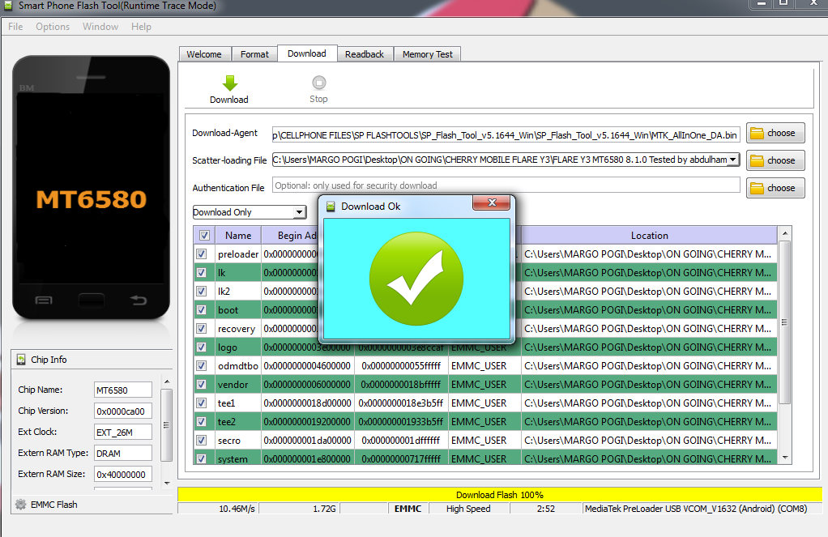Uncheck the odmdtbo partition checkbox

point(202,365)
